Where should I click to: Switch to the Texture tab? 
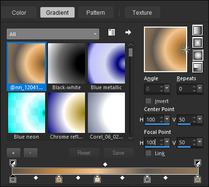[x=142, y=12]
